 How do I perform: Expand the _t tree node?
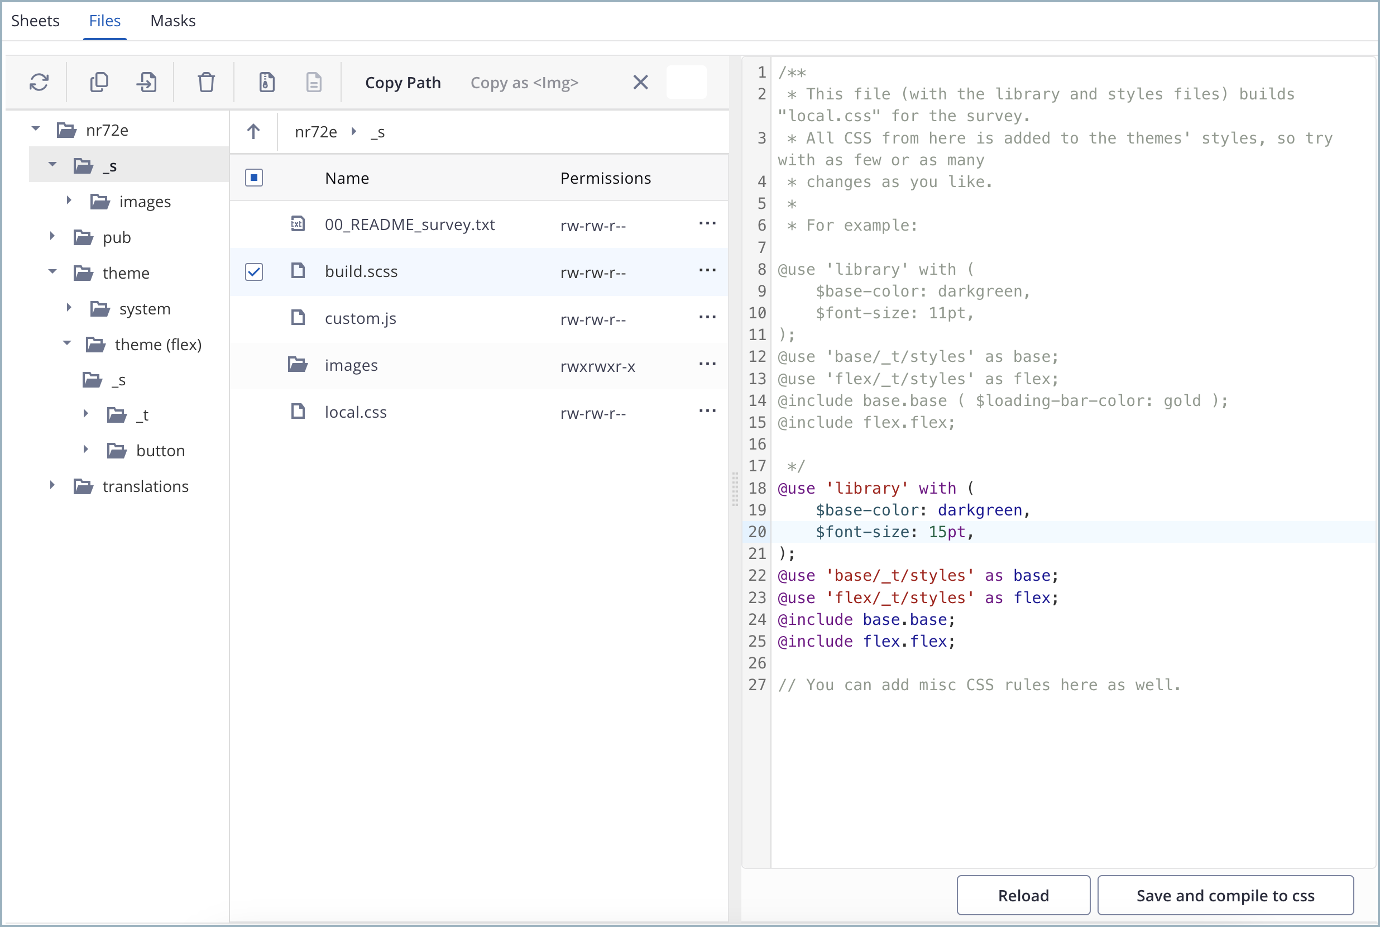[86, 414]
